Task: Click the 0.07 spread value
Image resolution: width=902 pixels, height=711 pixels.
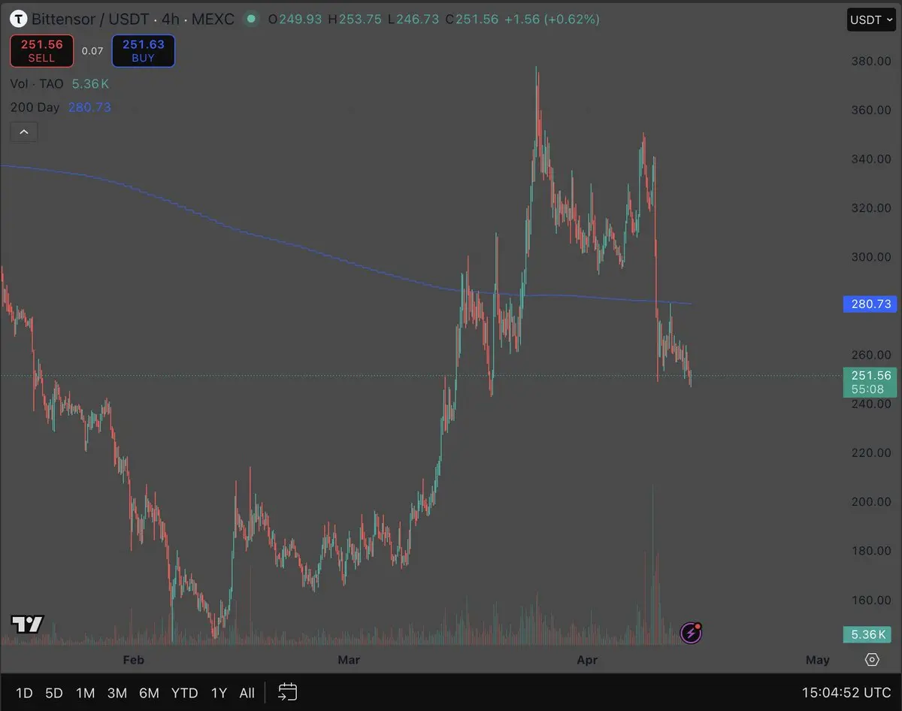Action: pos(92,51)
